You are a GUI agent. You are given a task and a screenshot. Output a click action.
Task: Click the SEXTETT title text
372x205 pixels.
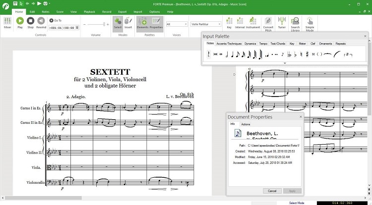pos(110,72)
